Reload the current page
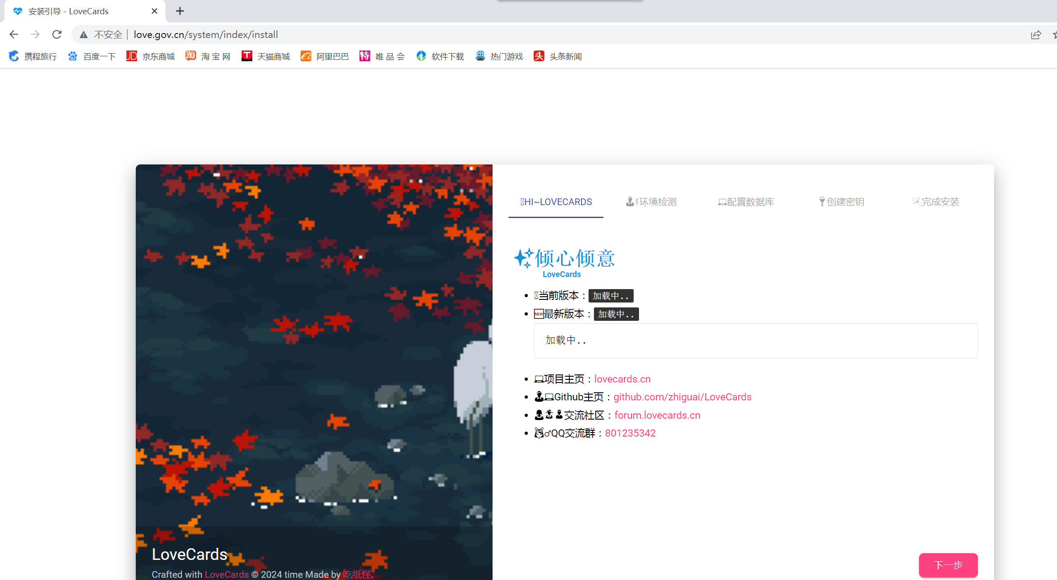The width and height of the screenshot is (1057, 580). coord(57,34)
